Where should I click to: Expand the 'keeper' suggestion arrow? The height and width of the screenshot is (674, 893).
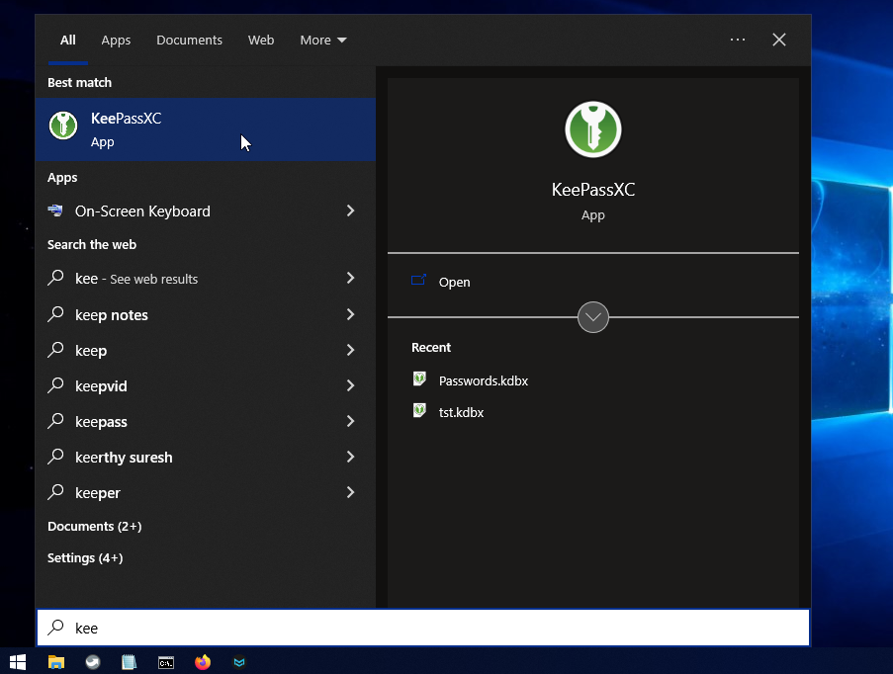pyautogui.click(x=350, y=492)
